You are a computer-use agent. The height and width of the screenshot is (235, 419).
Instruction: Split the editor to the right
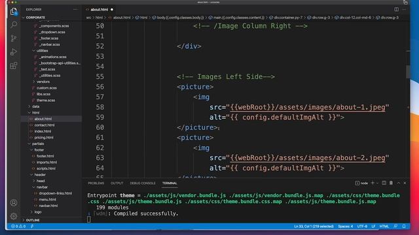396,9
